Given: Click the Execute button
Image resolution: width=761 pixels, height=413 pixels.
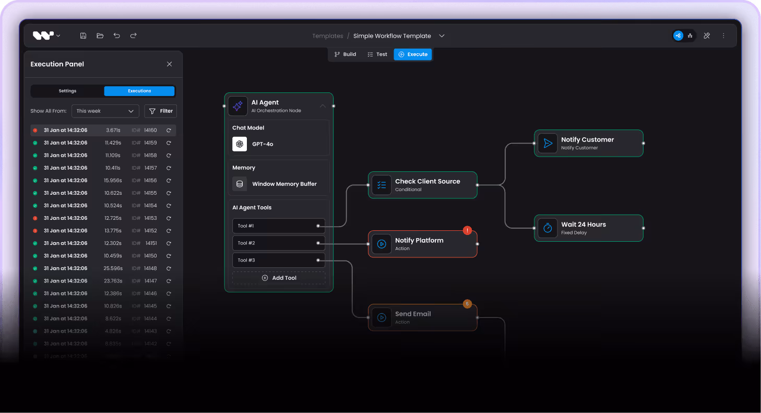Looking at the screenshot, I should click(413, 54).
